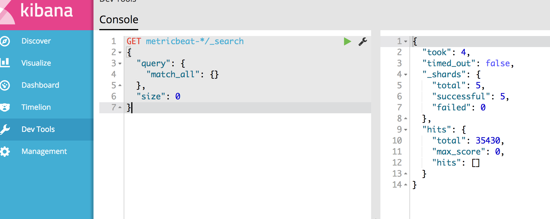Click the size value 0 in request

pyautogui.click(x=178, y=96)
